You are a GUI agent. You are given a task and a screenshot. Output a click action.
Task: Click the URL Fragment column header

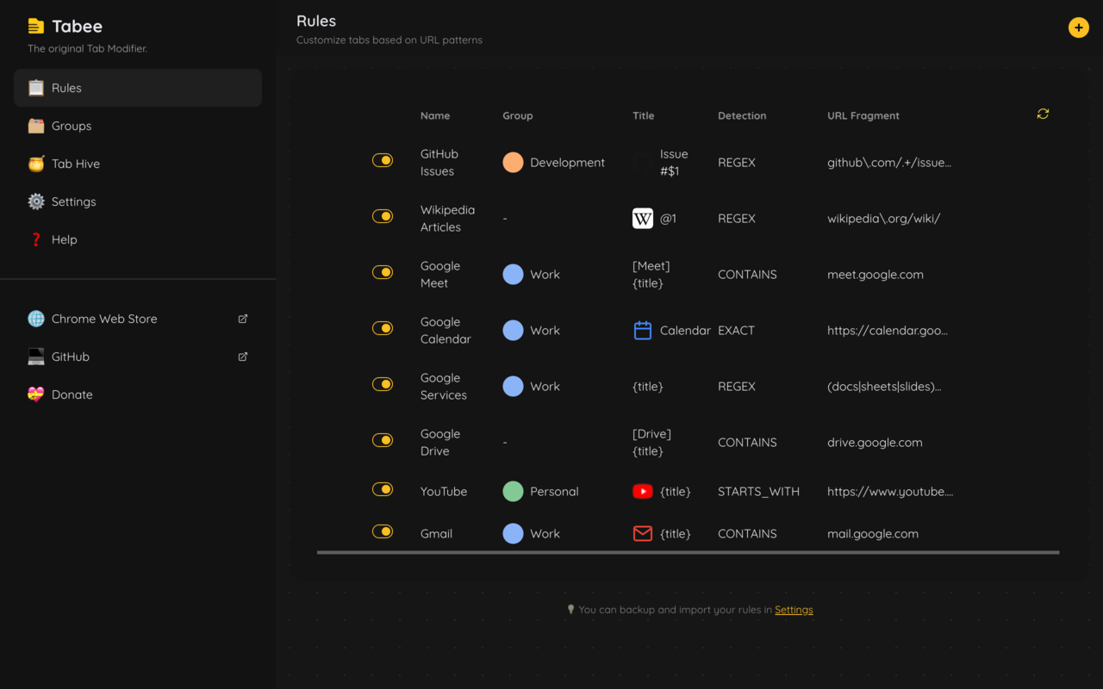coord(863,115)
